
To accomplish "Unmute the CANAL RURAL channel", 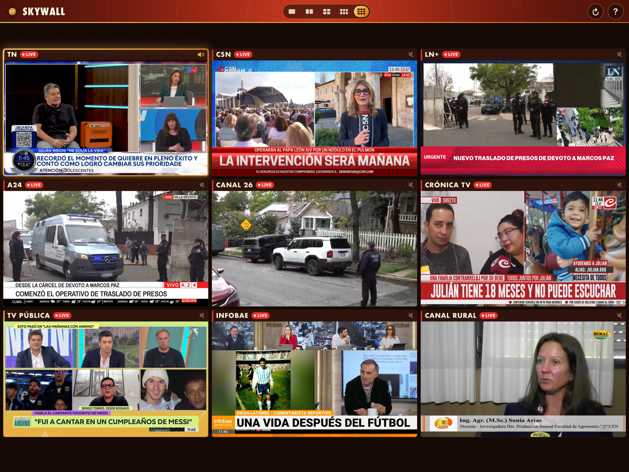I will coord(619,315).
